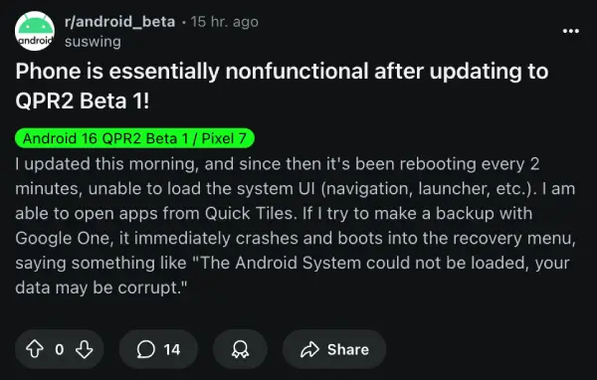Click the Share arrow icon
Screen dimensions: 597x380
pos(309,349)
